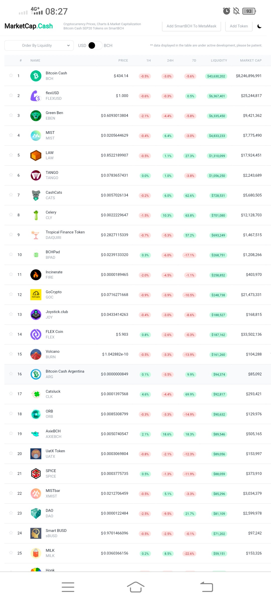
Task: Sort table by Market Cap header
Action: [x=251, y=61]
